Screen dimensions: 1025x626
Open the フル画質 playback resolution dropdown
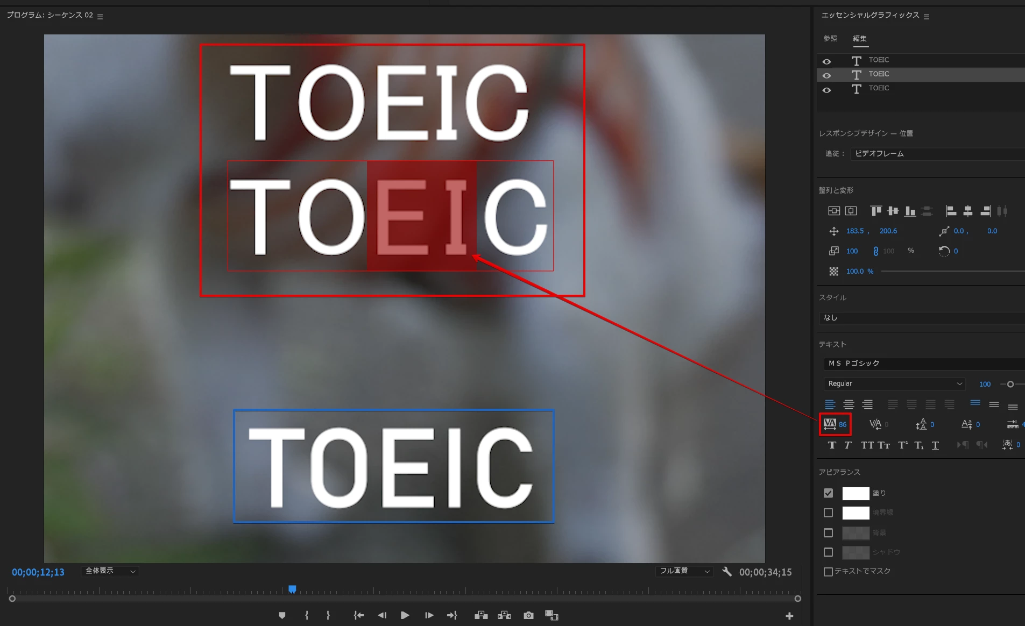(x=684, y=571)
